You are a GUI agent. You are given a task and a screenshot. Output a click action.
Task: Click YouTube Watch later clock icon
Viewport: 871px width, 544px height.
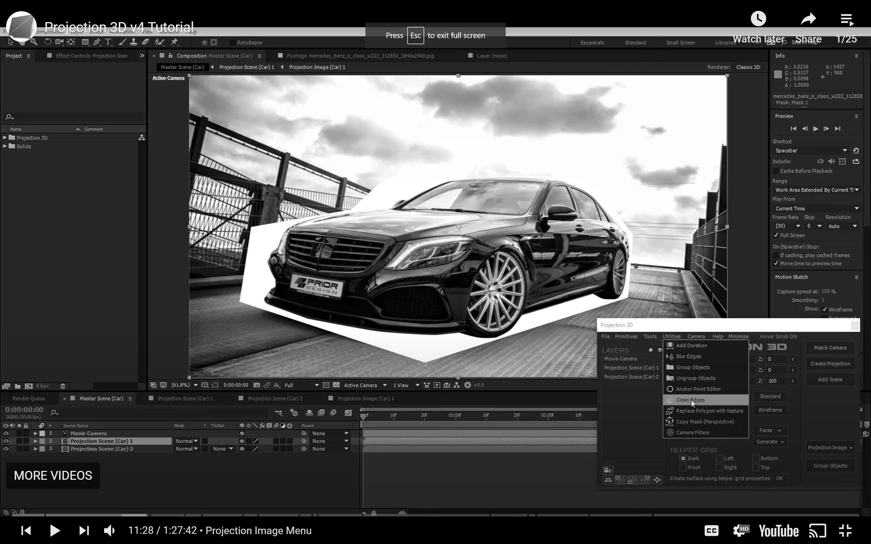click(x=758, y=19)
